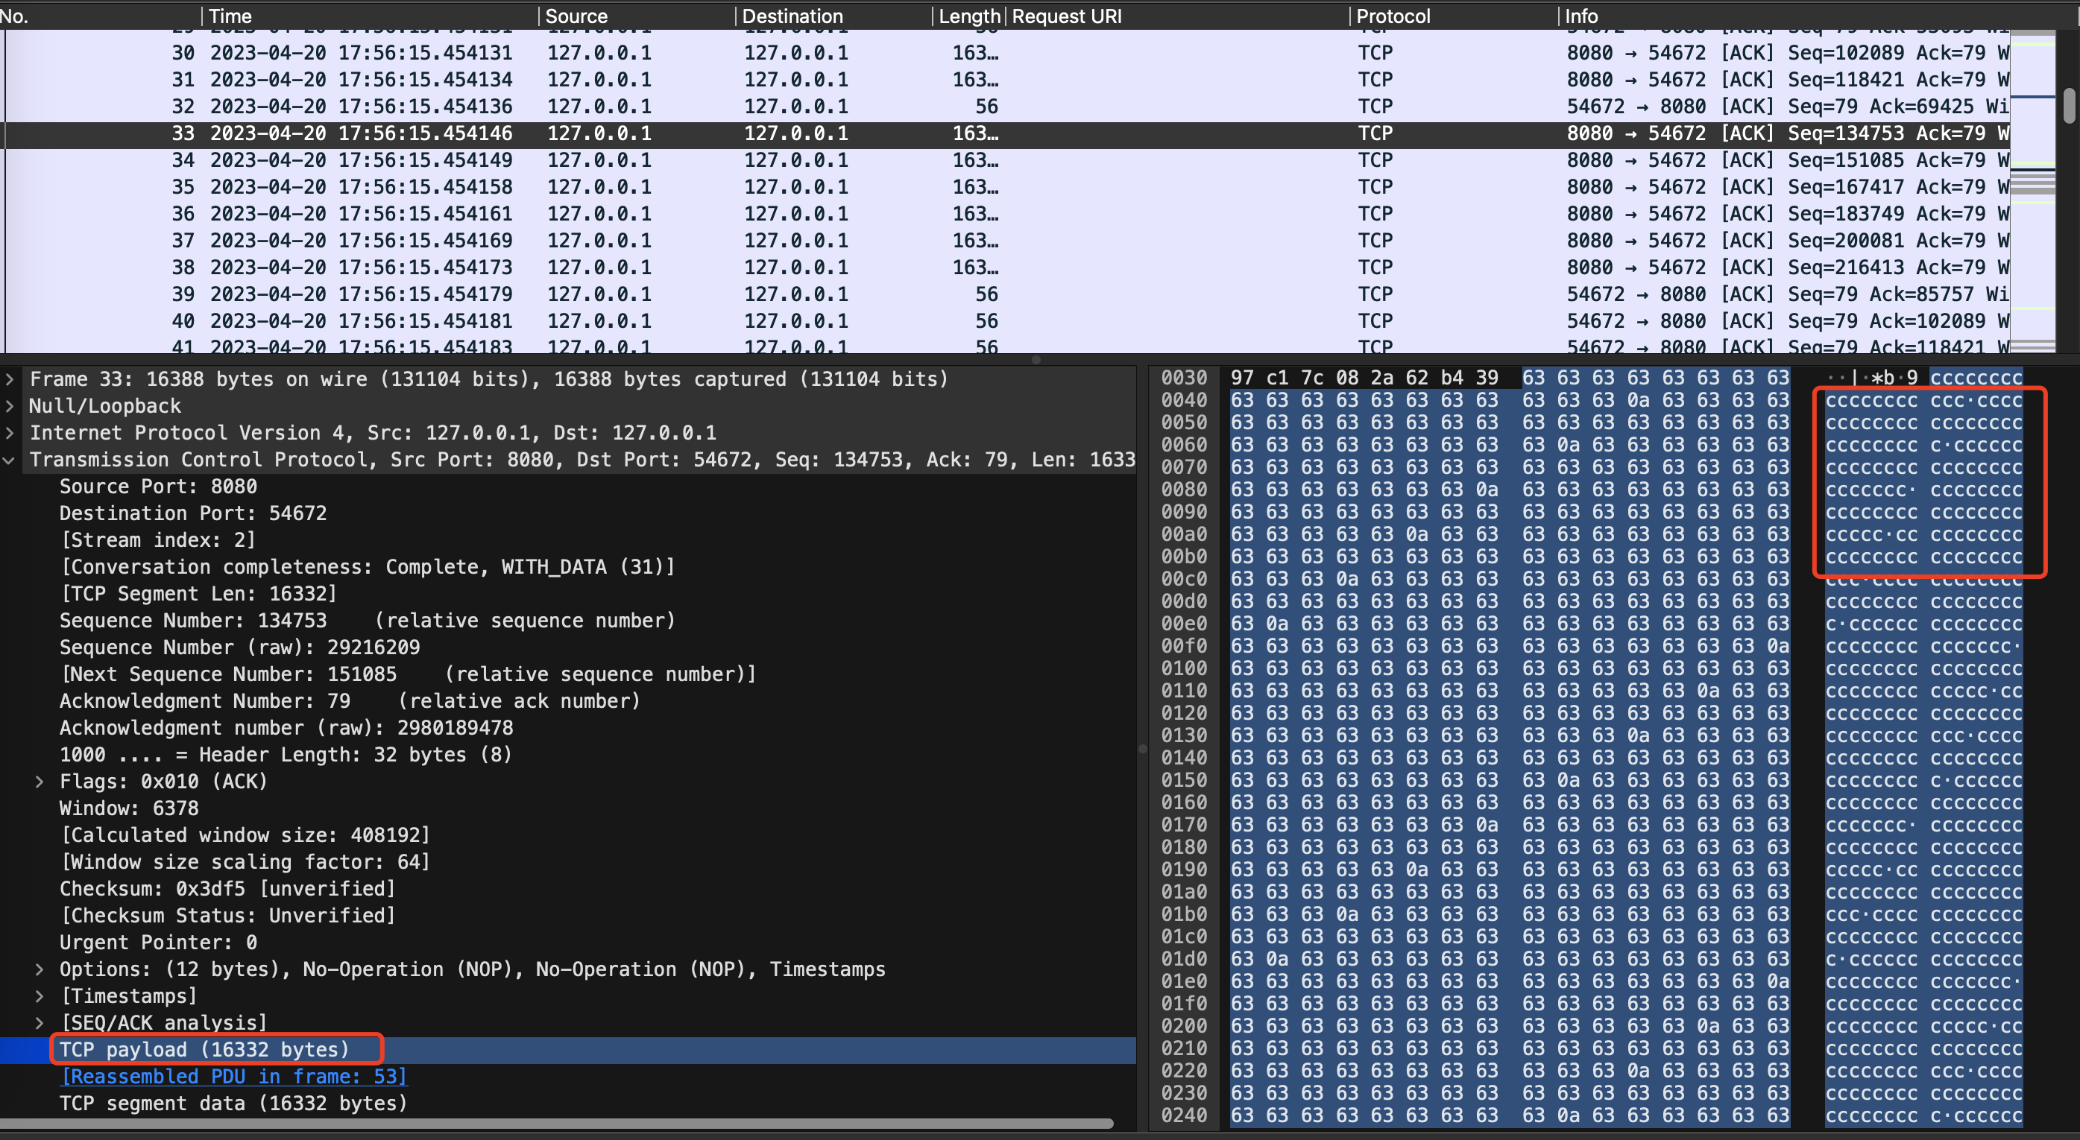Select the Urgent Pointer: 0 field

pyautogui.click(x=567, y=943)
